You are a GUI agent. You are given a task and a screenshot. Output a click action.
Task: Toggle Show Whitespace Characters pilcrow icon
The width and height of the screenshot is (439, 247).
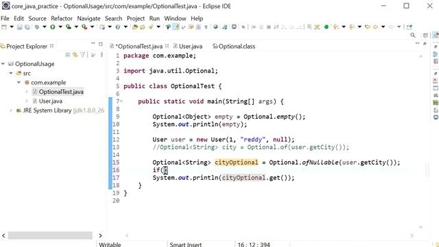(x=206, y=27)
